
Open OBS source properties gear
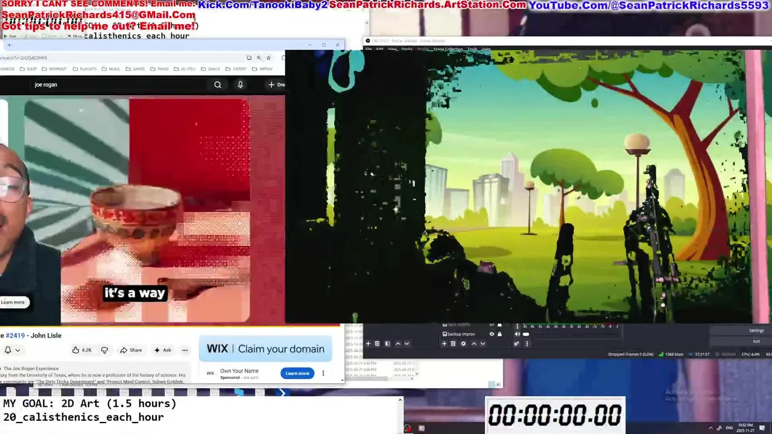pyautogui.click(x=463, y=344)
